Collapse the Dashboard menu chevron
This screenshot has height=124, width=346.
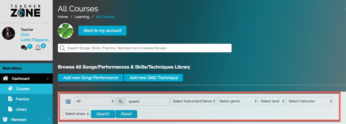click(48, 79)
